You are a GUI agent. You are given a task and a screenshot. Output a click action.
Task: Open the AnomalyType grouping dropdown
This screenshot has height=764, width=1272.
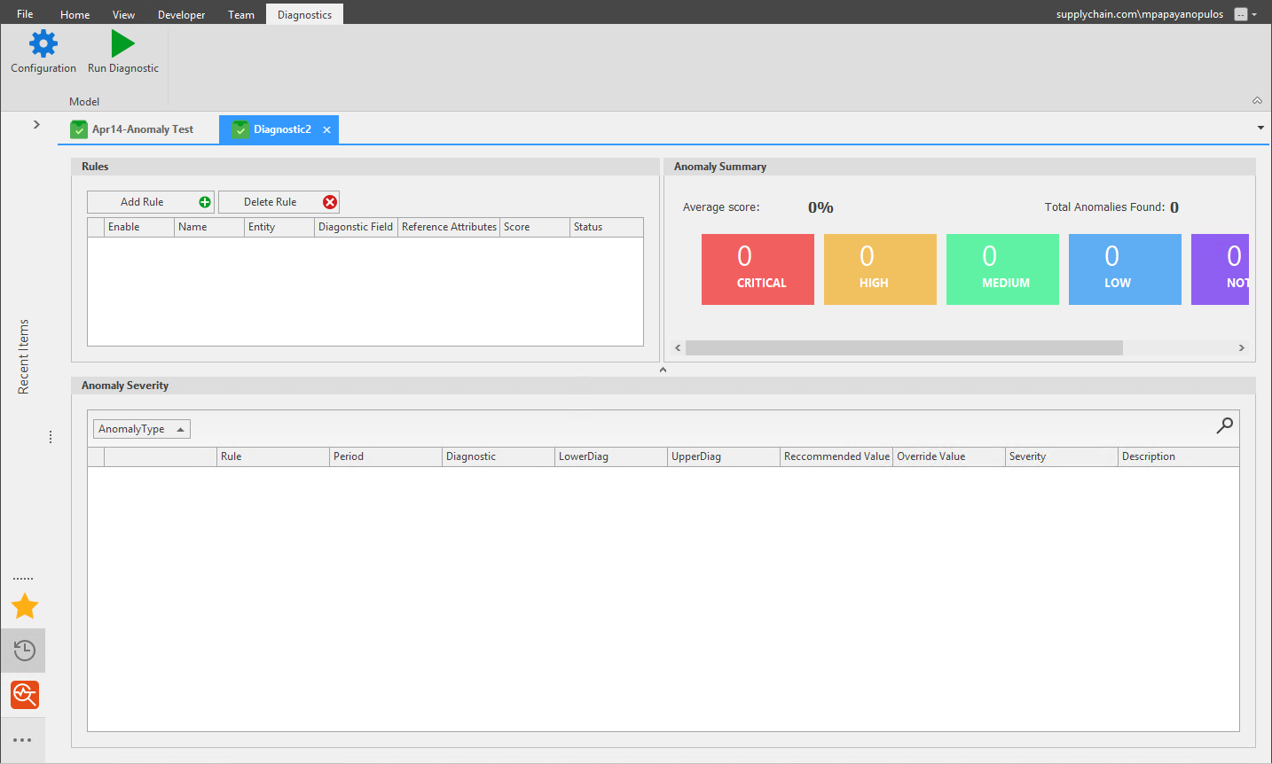click(142, 429)
